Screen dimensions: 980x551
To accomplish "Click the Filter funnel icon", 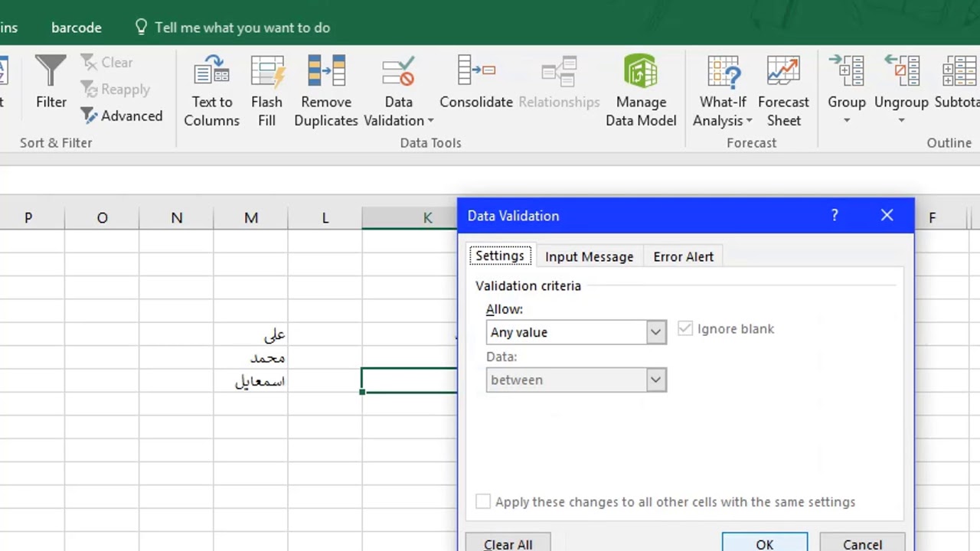I will [x=51, y=70].
